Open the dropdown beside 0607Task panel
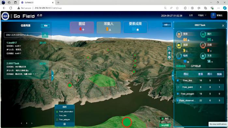The width and height of the screenshot is (228, 128). tap(167, 25)
